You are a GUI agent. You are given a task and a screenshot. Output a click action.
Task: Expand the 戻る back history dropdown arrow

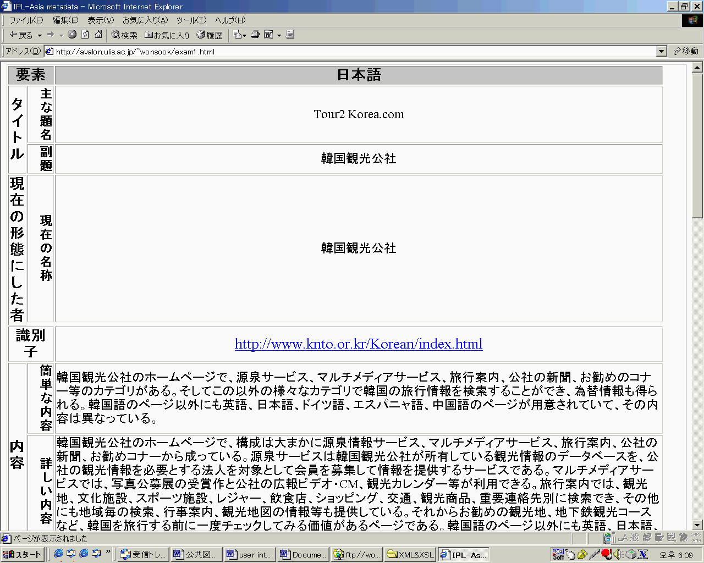(x=40, y=36)
